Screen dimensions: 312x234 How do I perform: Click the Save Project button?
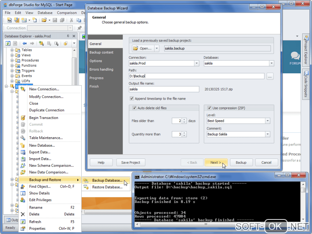(x=131, y=163)
